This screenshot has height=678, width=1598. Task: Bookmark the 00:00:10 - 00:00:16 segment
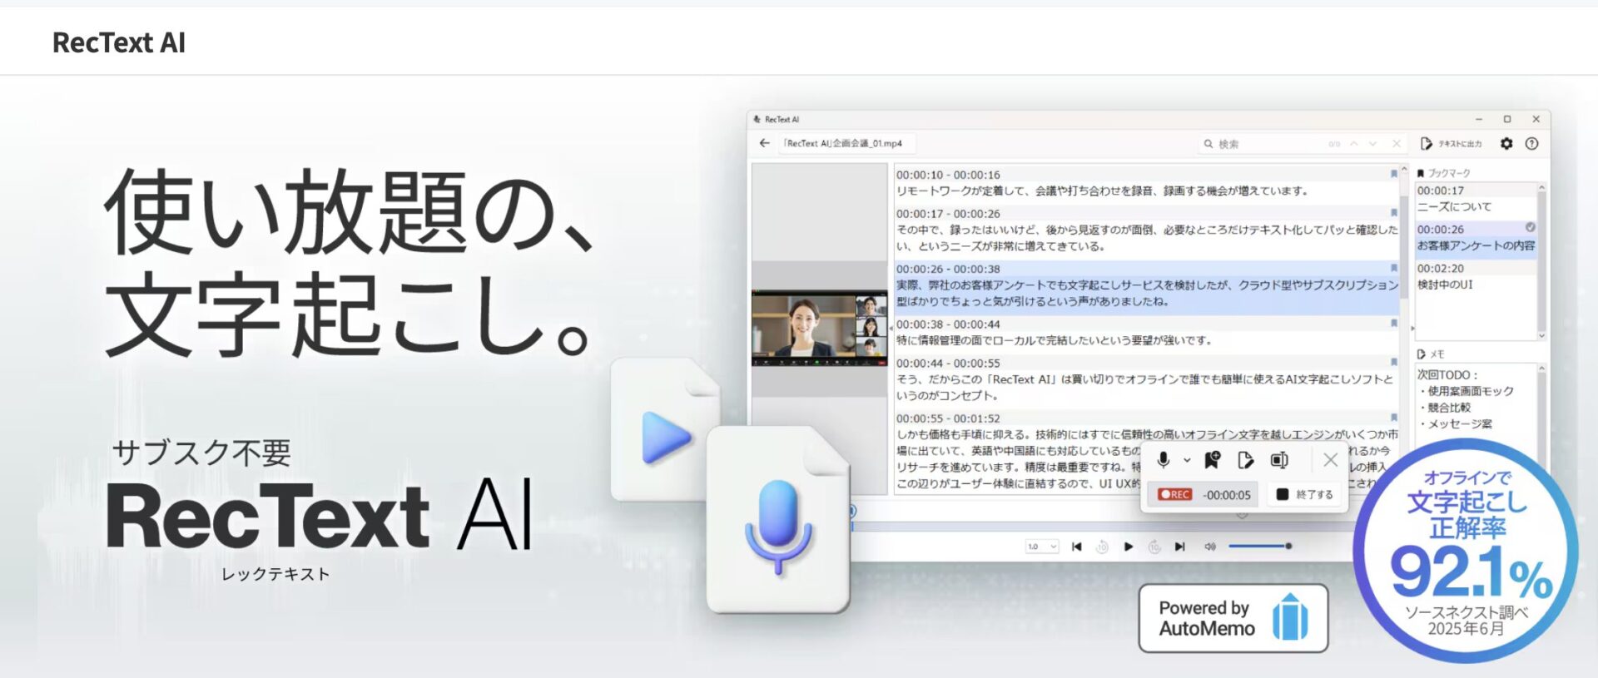pyautogui.click(x=1393, y=174)
